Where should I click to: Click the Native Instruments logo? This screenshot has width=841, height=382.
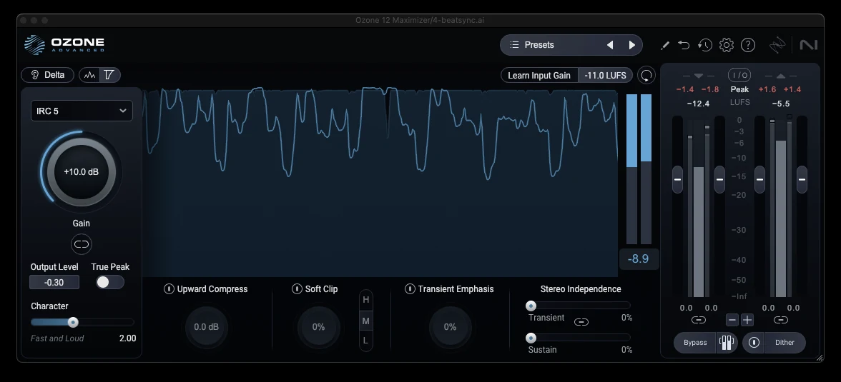tap(808, 45)
